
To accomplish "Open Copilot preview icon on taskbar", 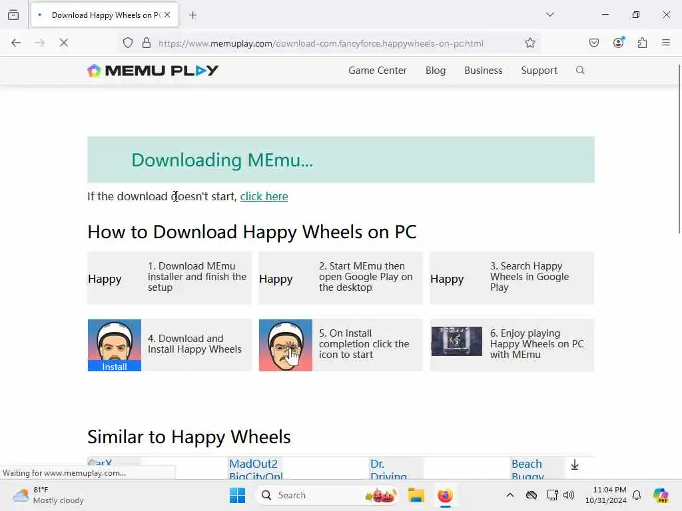I will pyautogui.click(x=661, y=495).
